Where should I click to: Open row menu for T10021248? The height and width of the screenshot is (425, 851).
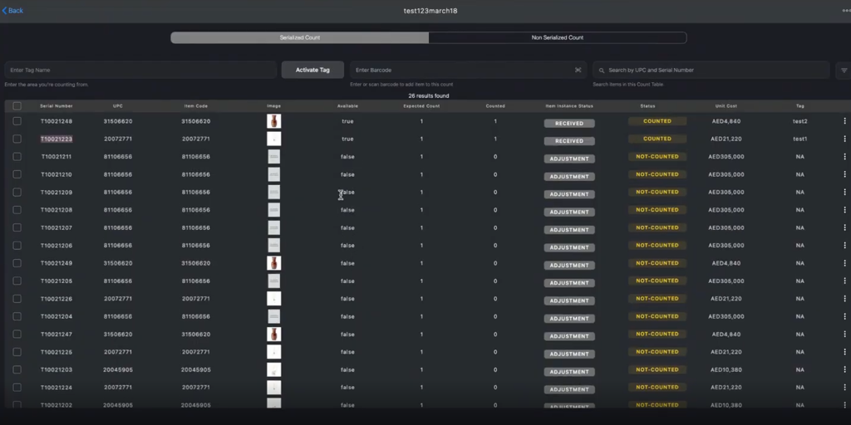844,121
